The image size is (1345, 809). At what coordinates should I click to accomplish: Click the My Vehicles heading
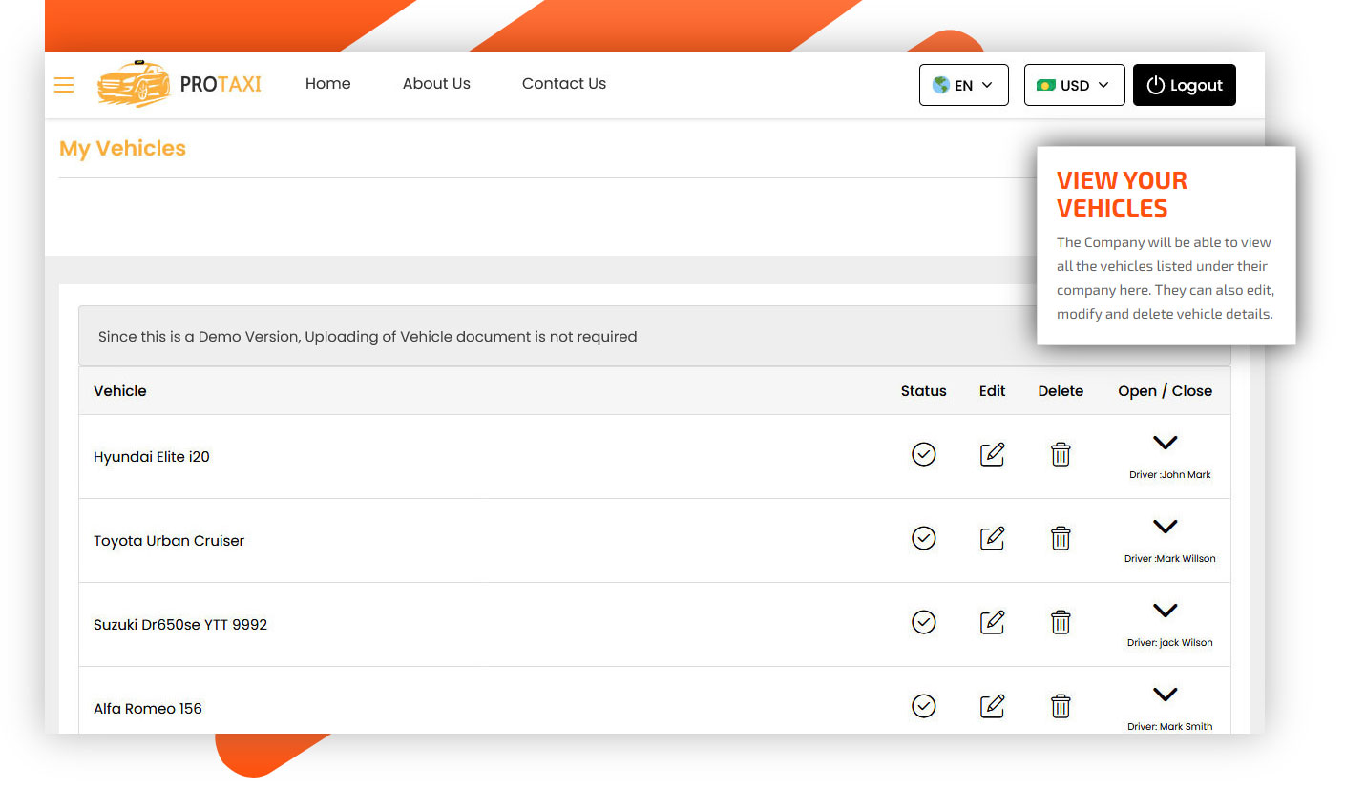[122, 149]
